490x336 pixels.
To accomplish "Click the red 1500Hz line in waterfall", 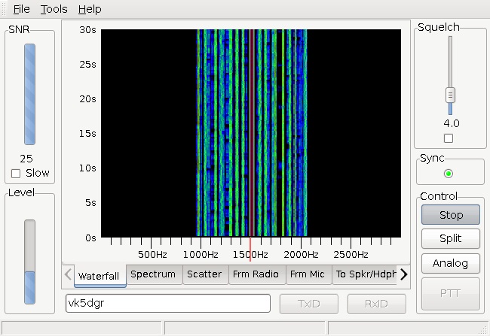I will click(252, 133).
